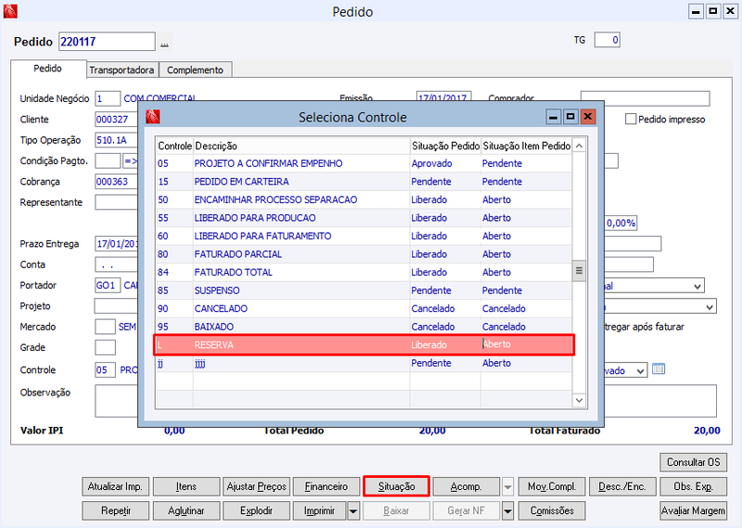The width and height of the screenshot is (742, 528).
Task: Click the Atualizar Imp. button
Action: (x=115, y=486)
